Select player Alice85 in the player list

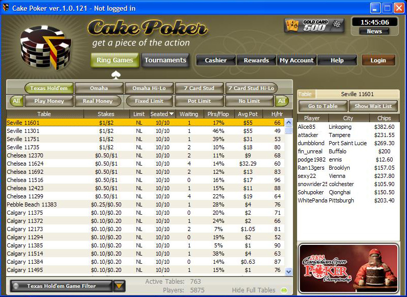[348, 127]
